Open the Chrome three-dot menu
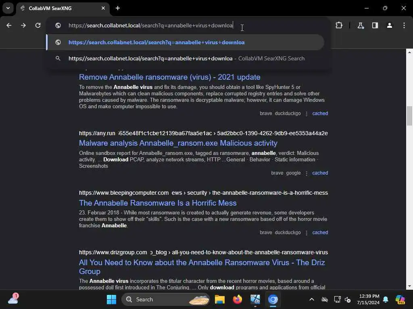 click(404, 25)
